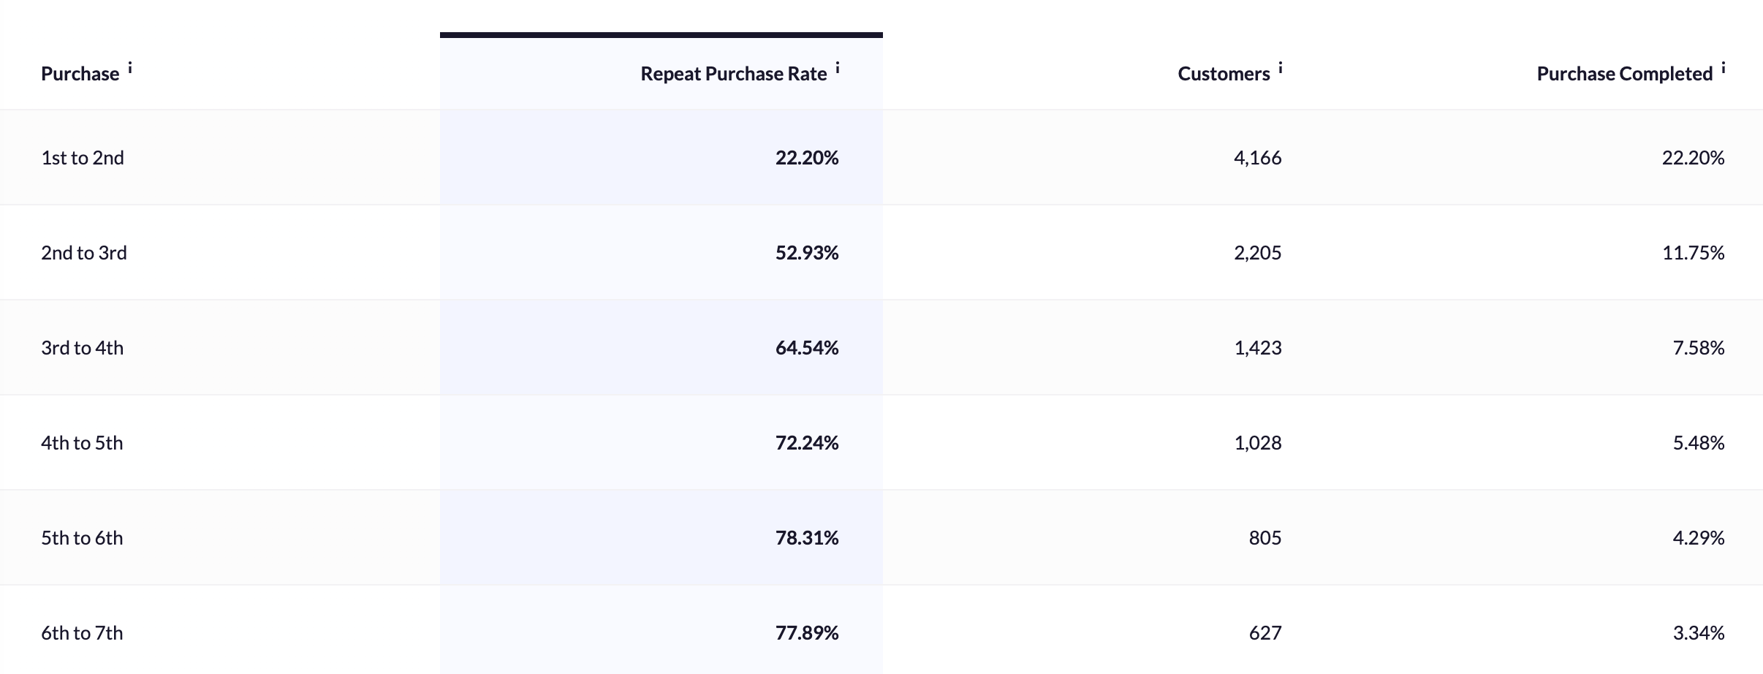The image size is (1763, 674).
Task: Select the "2nd to 3rd" row label
Action: tap(84, 253)
